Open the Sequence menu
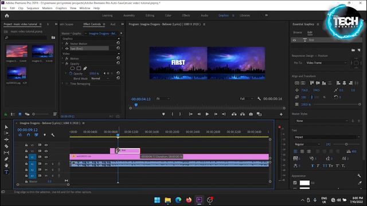The height and width of the screenshot is (206, 367). 33,8
